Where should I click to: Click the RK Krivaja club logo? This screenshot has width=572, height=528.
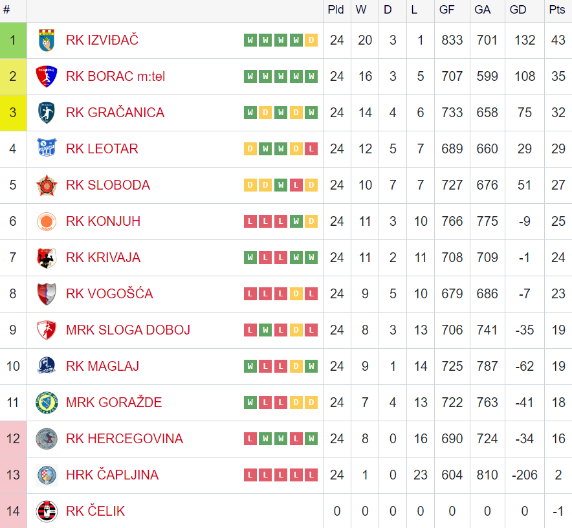point(47,258)
